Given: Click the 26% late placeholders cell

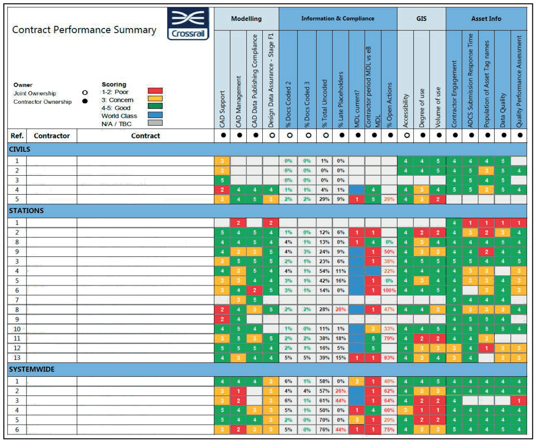Looking at the screenshot, I should click(x=341, y=391).
